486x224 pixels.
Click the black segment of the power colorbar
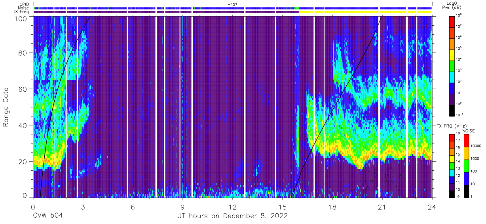coord(452,110)
